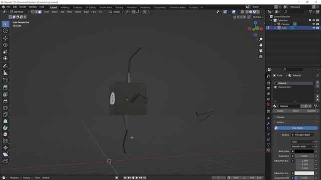Hide Cube in viewport with eye icon
The height and width of the screenshot is (180, 321).
(x=313, y=28)
